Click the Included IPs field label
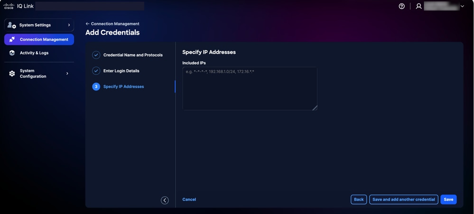The image size is (474, 214). click(x=194, y=63)
